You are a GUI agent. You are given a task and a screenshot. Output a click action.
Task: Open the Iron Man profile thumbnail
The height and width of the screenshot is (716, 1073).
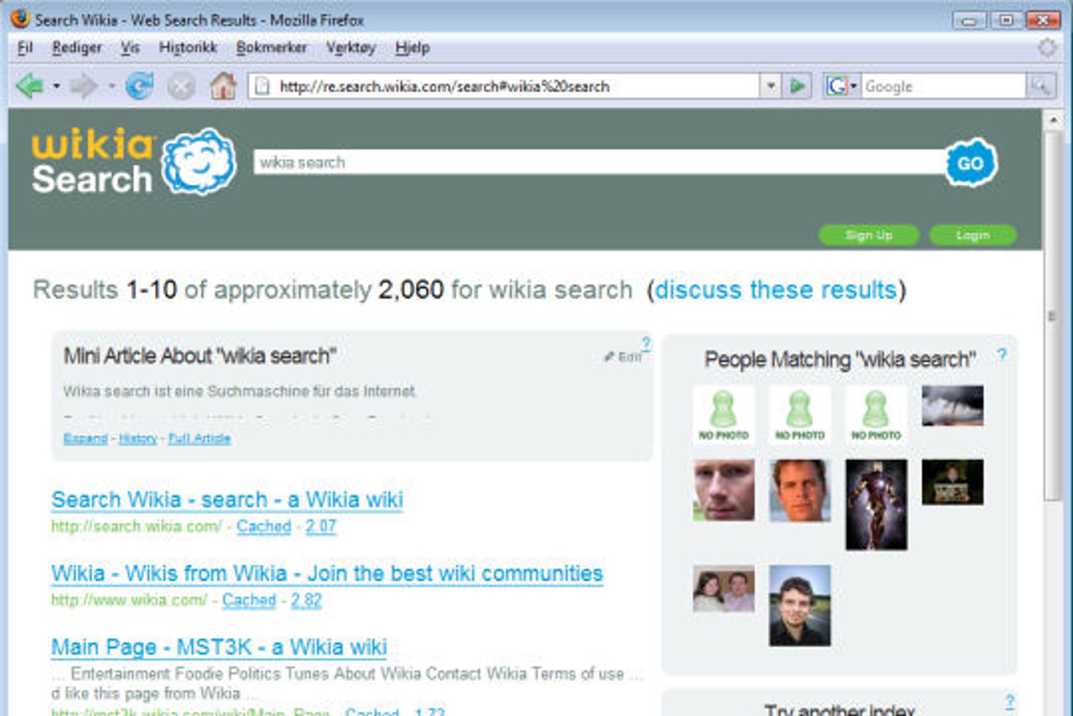point(876,504)
